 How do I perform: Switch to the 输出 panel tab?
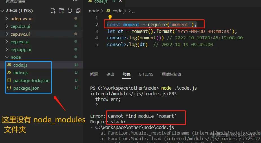(110, 74)
